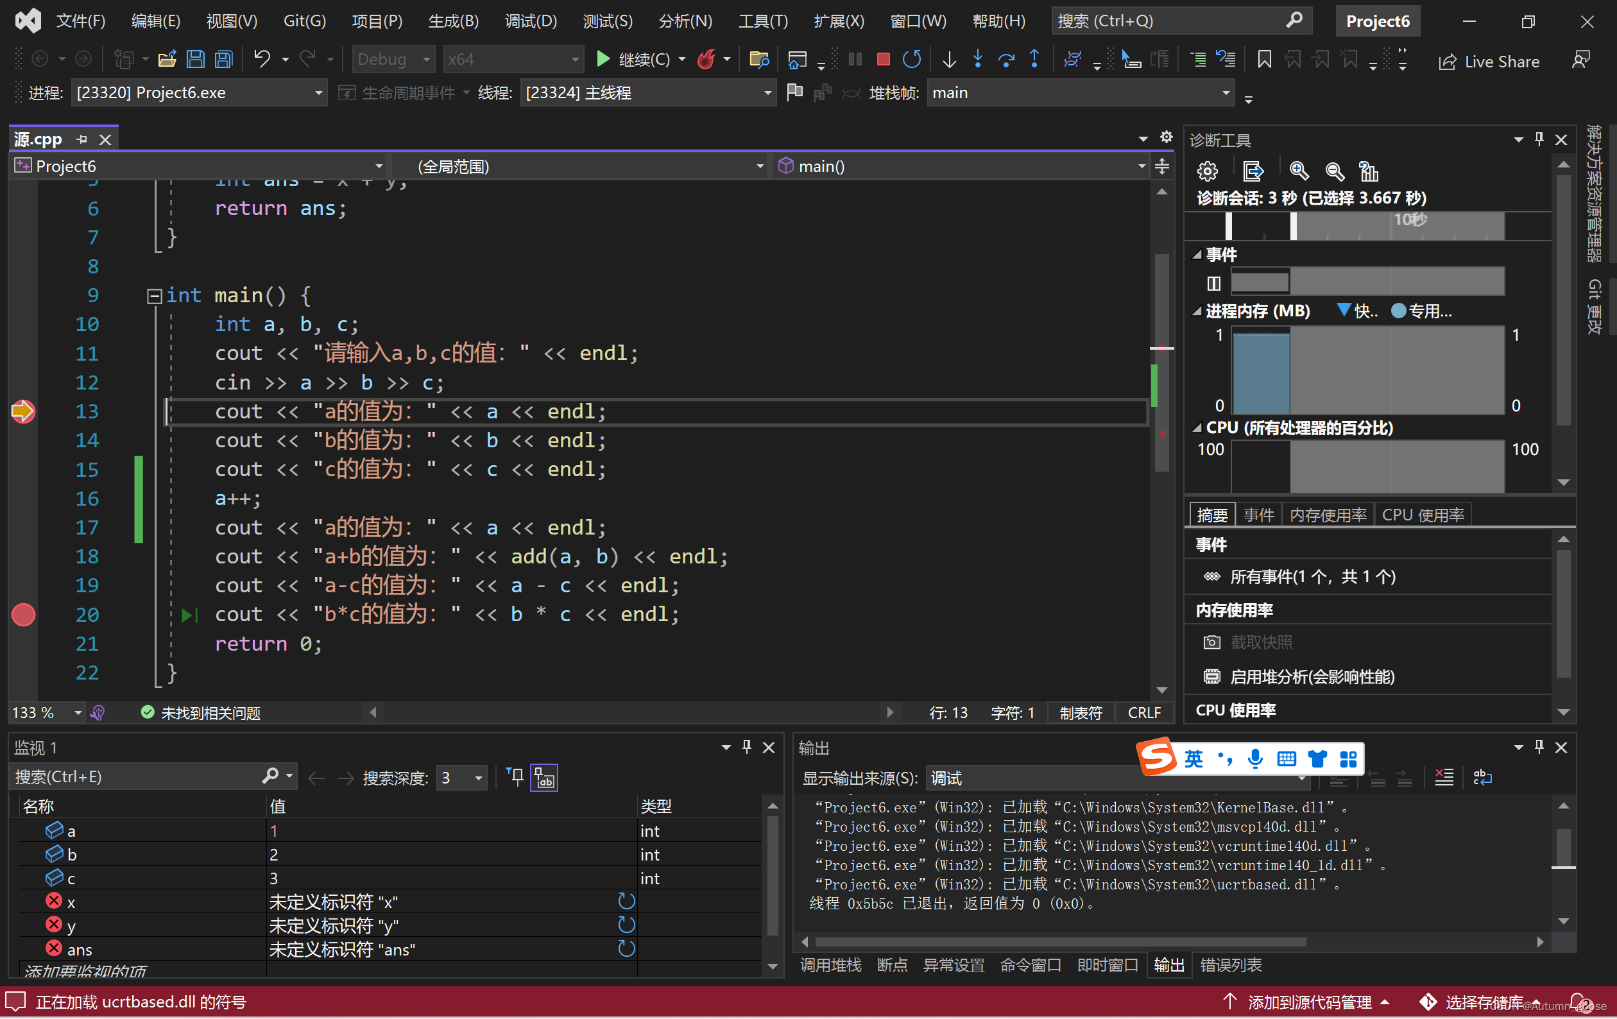Open the 调试(D) menu

(531, 21)
